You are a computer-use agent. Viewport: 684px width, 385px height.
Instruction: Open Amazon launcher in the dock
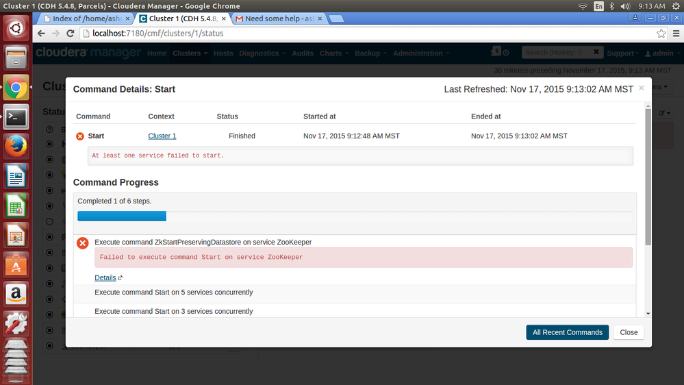pos(16,295)
